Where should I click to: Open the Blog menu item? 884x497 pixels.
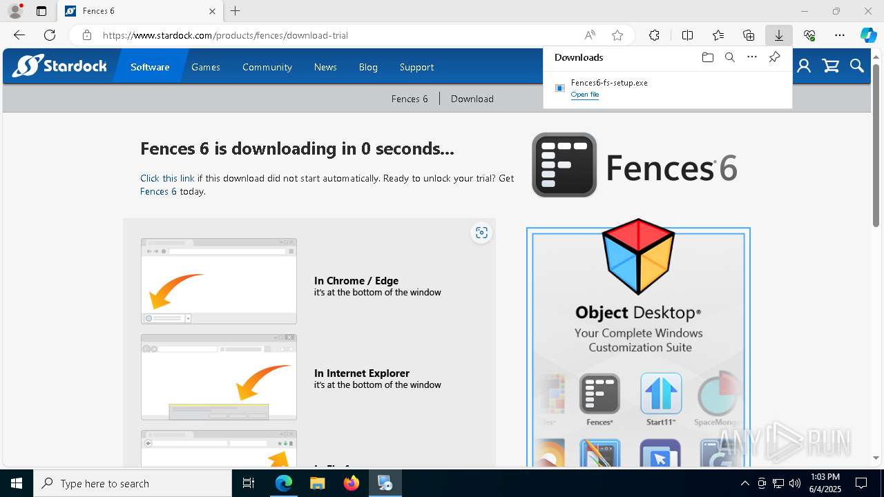pyautogui.click(x=368, y=67)
